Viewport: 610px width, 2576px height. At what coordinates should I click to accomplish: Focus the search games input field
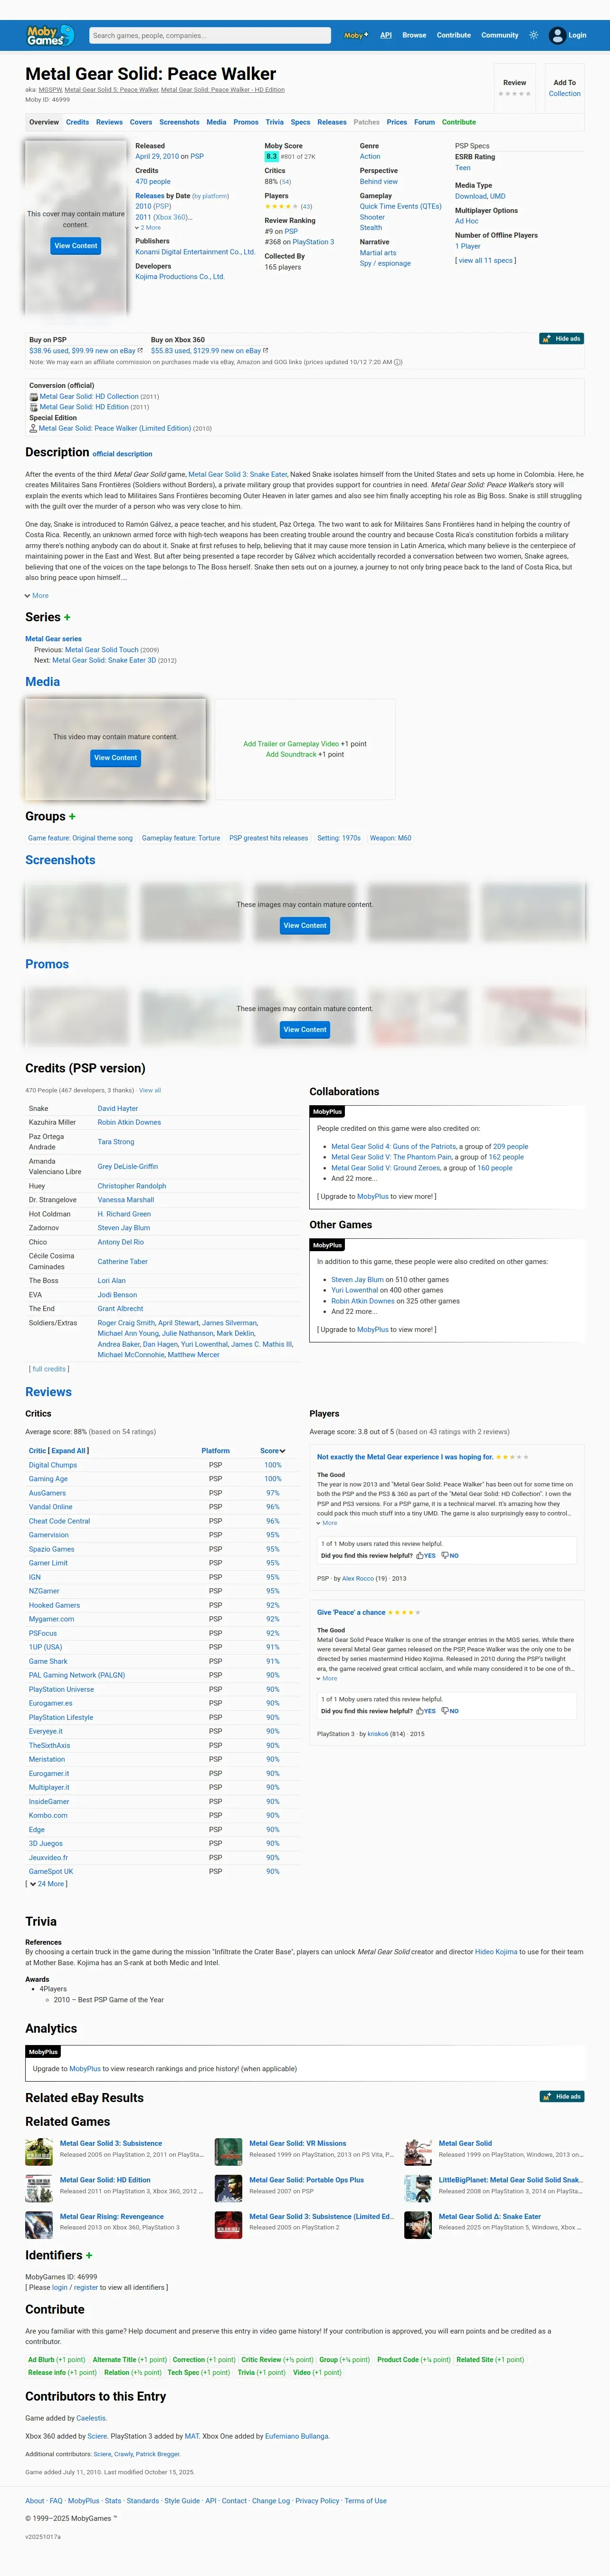(x=210, y=35)
